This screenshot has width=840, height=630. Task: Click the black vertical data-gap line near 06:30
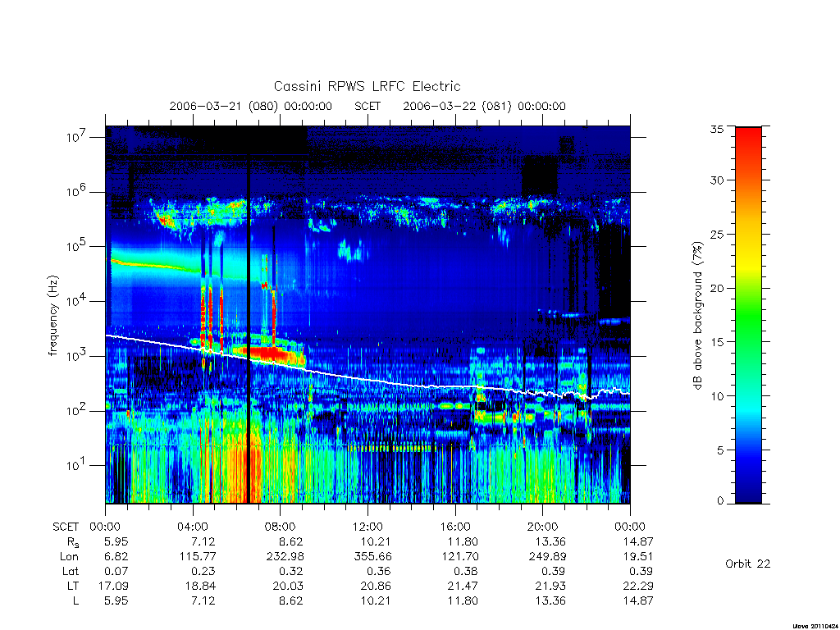(x=249, y=328)
